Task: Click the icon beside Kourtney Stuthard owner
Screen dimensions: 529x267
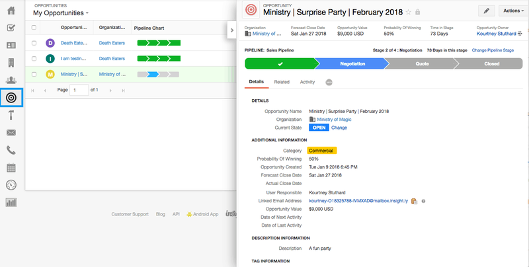Action: point(520,34)
